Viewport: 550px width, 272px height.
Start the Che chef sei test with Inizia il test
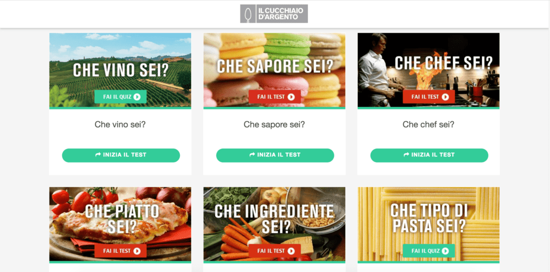click(429, 155)
